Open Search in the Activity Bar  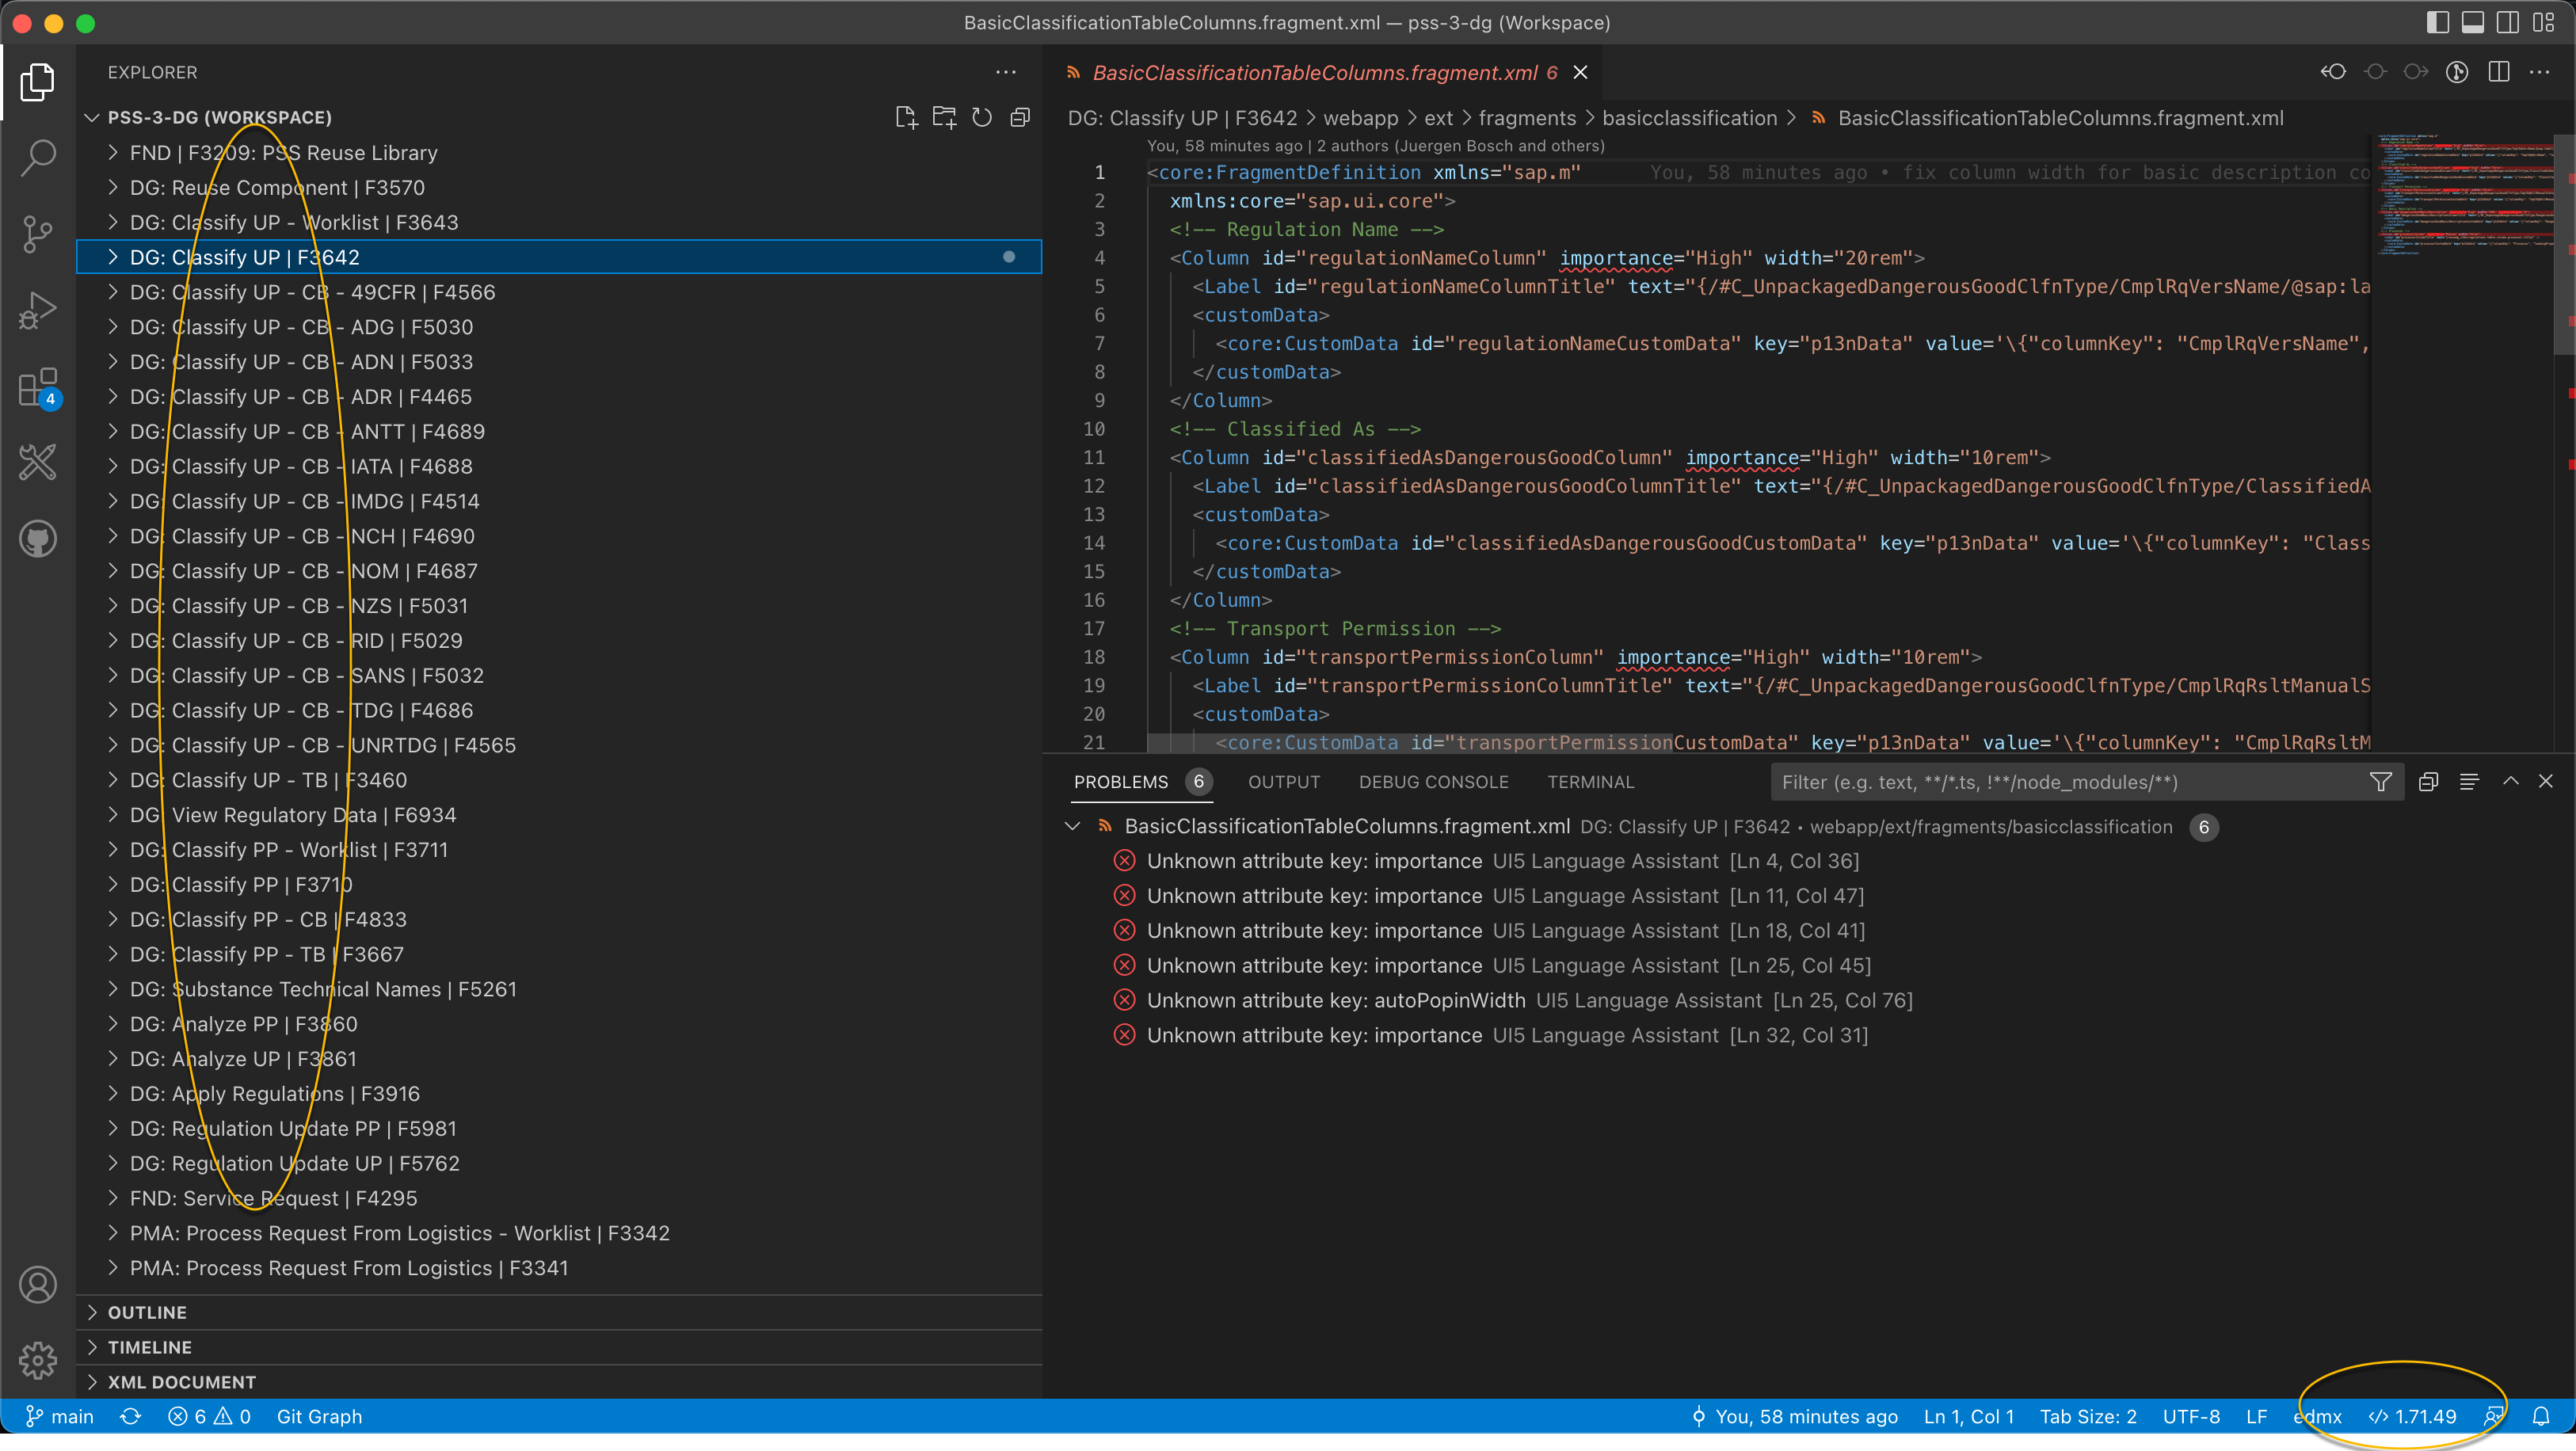pos(38,157)
